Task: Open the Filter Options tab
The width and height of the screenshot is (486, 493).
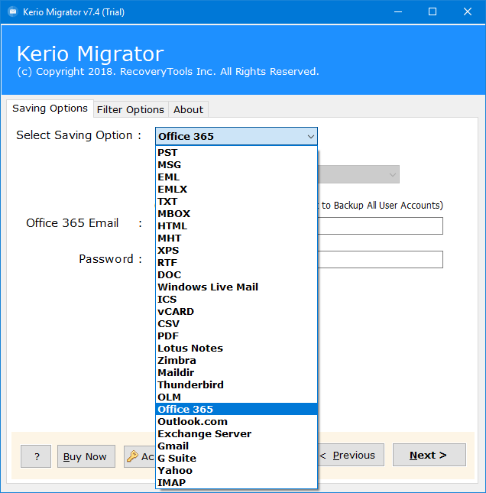Action: 131,110
